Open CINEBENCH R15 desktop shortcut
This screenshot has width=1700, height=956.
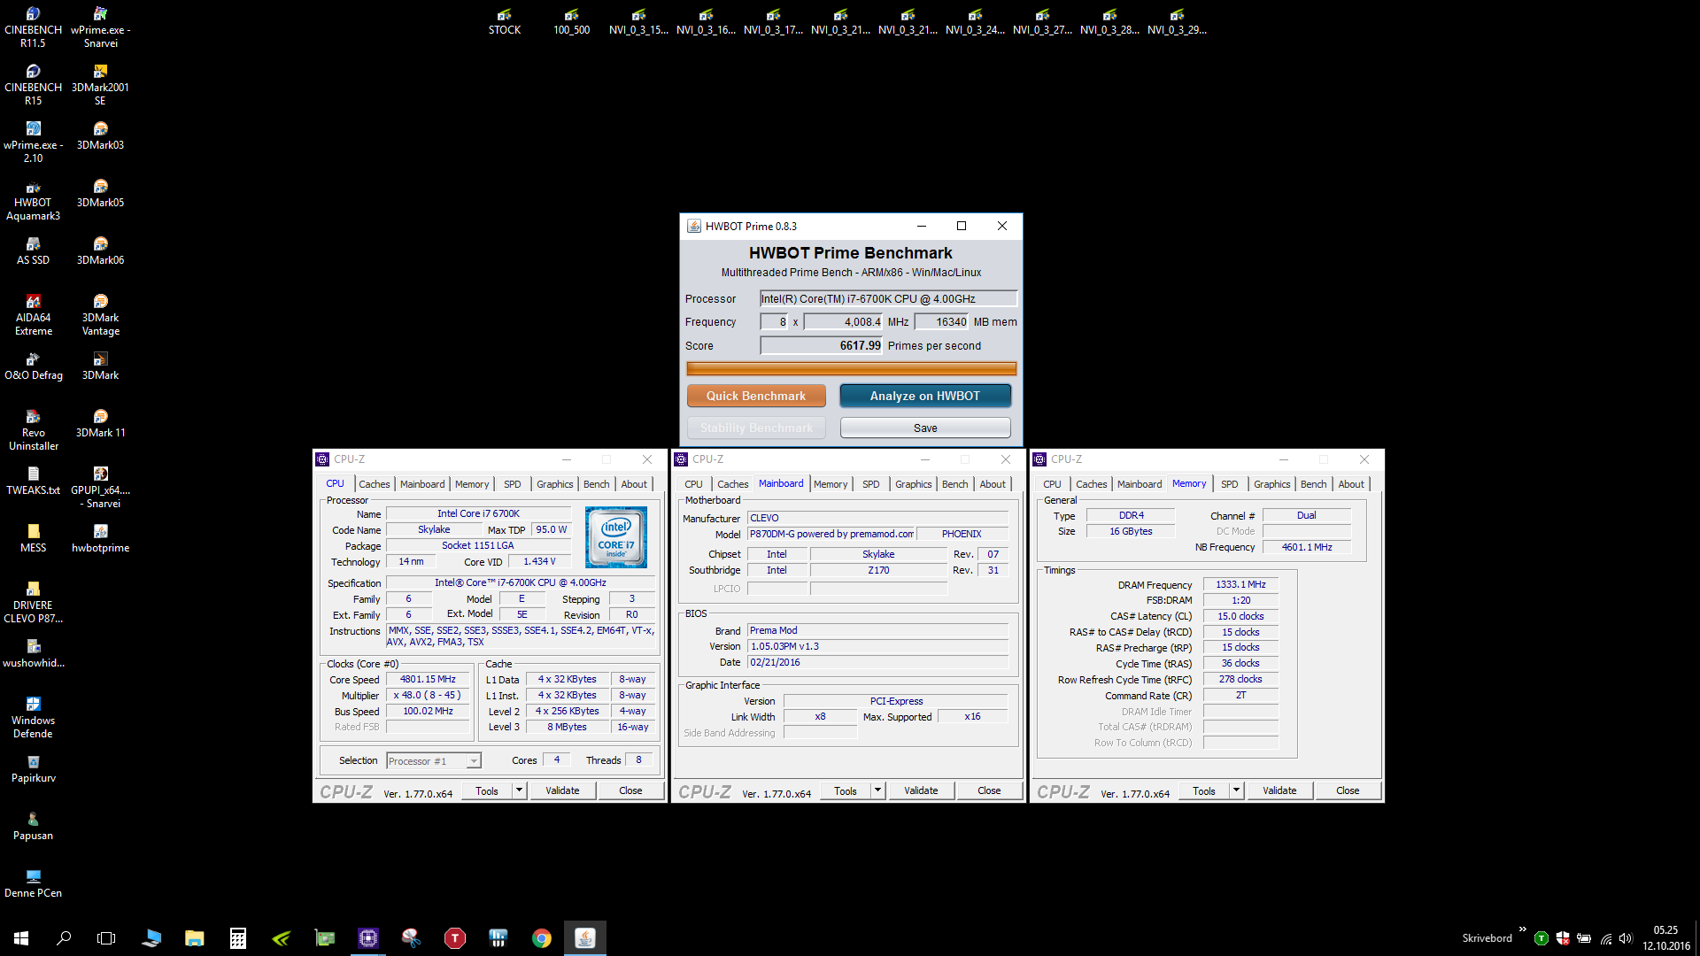tap(33, 84)
